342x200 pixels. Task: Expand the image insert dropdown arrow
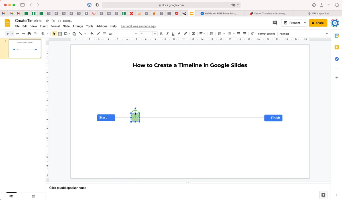pos(70,34)
